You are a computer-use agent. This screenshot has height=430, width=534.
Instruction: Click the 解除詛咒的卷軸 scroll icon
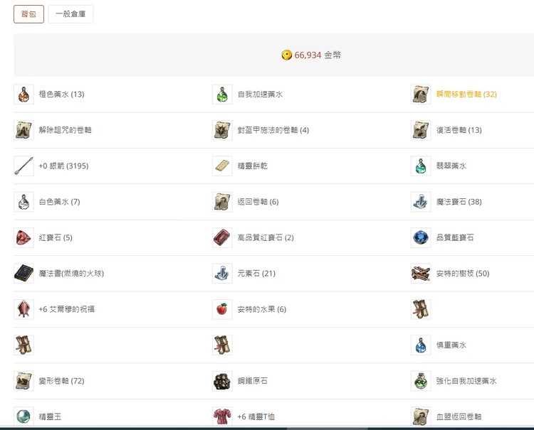click(23, 130)
